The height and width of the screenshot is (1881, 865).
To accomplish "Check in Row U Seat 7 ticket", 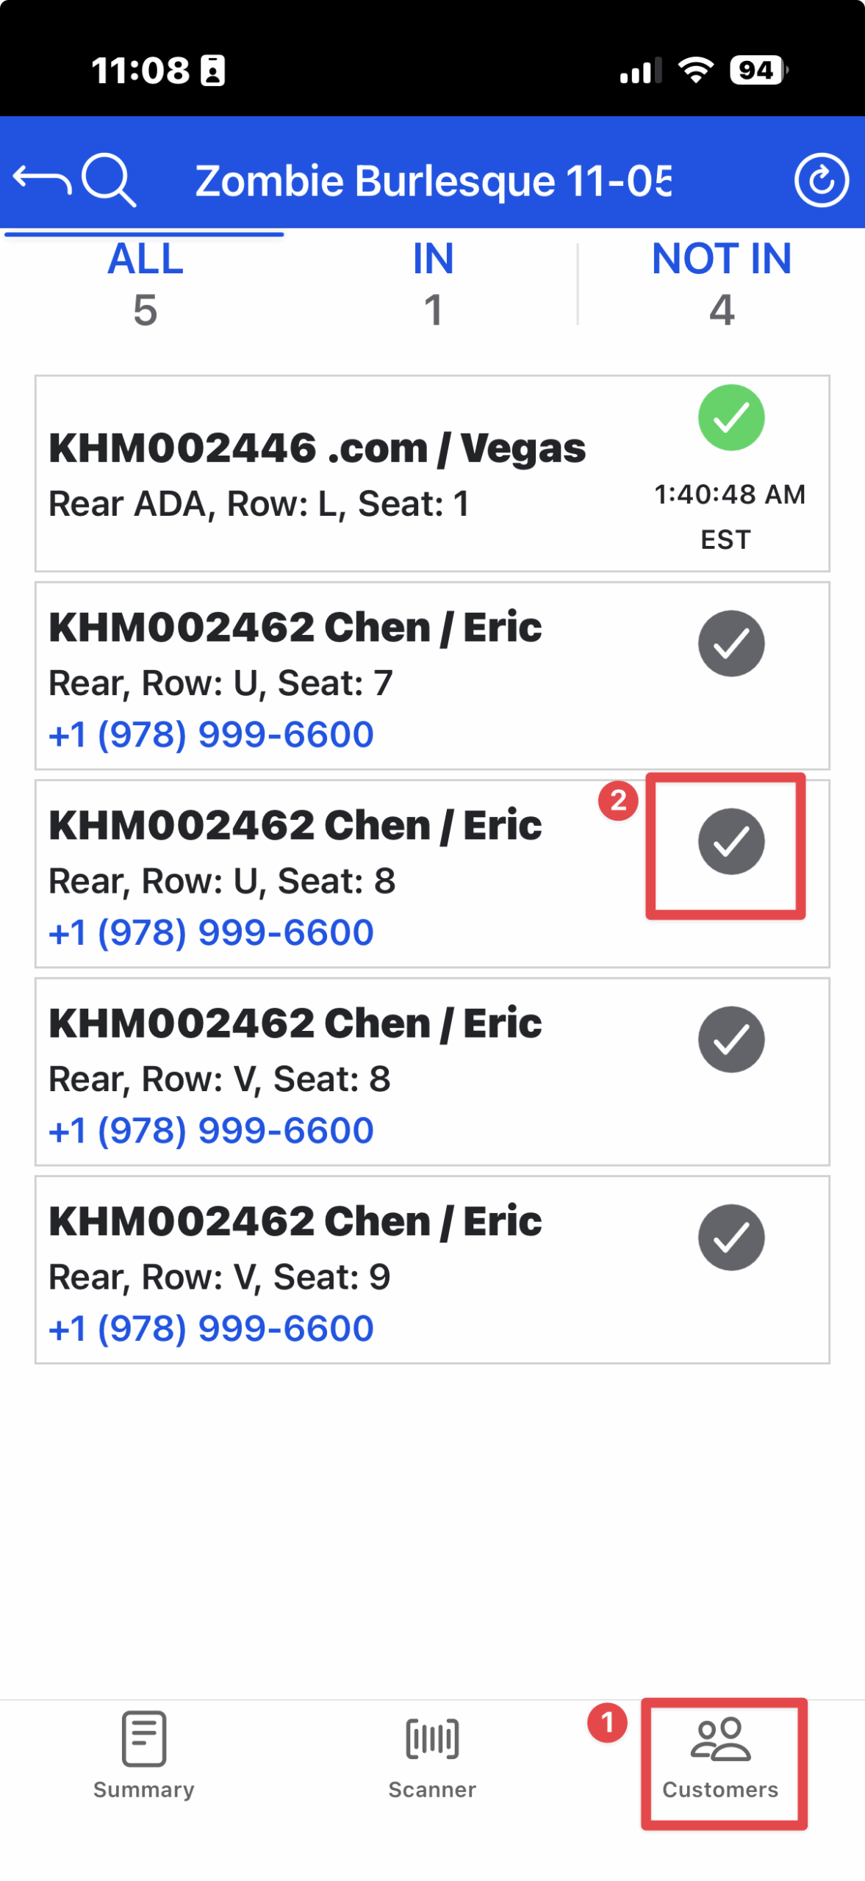I will 731,644.
